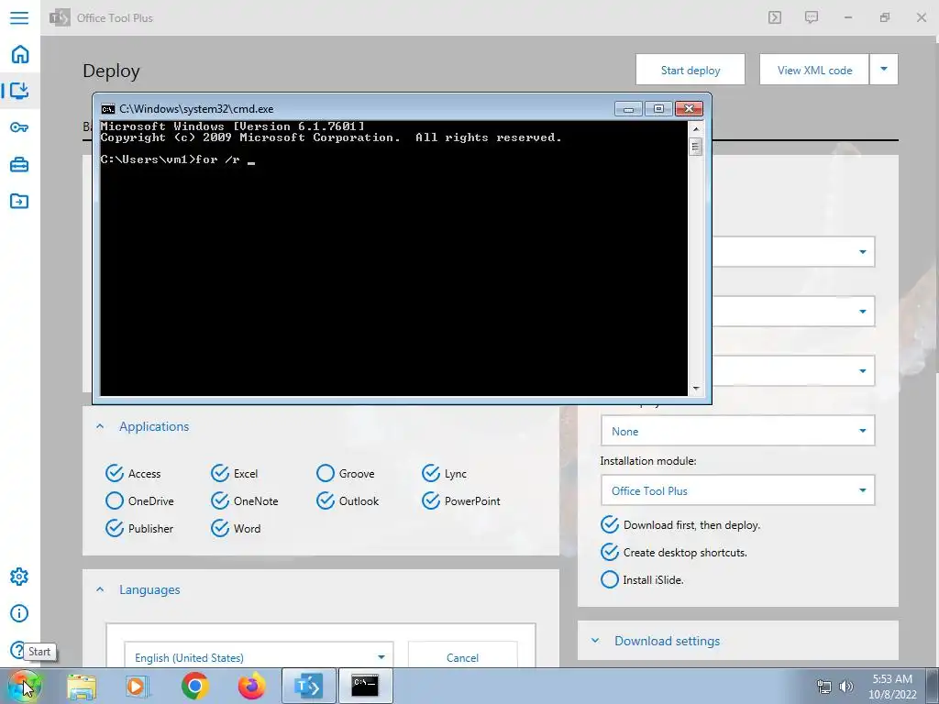Image resolution: width=939 pixels, height=704 pixels.
Task: Open the Installation module dropdown
Action: [738, 490]
